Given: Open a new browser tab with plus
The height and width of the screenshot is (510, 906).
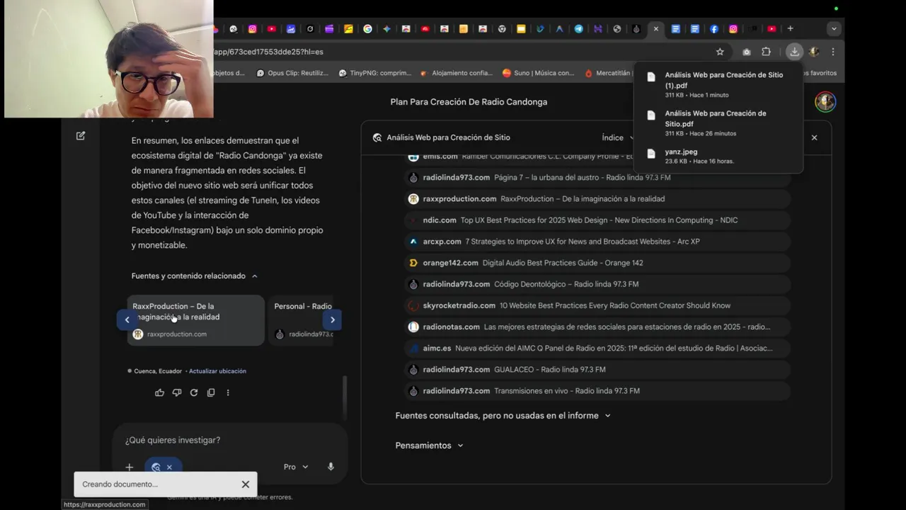Looking at the screenshot, I should [x=790, y=29].
